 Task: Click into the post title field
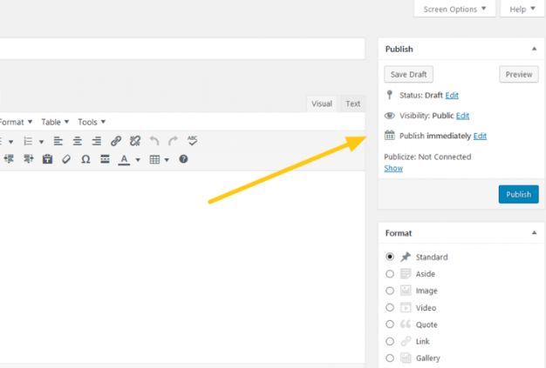182,49
